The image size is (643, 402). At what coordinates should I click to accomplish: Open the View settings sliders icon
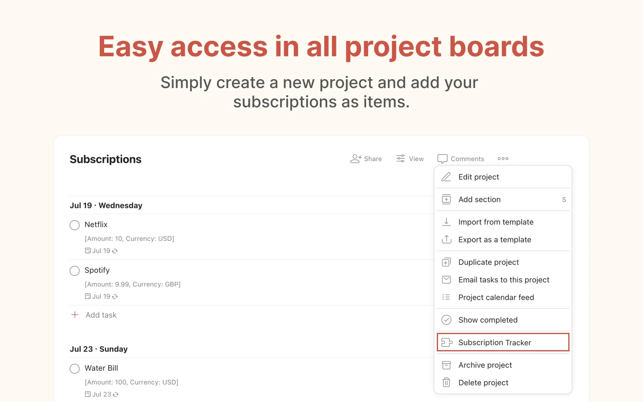click(x=401, y=159)
